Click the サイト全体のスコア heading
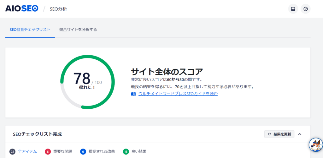Screen dimensions: 323x158 tap(167, 71)
